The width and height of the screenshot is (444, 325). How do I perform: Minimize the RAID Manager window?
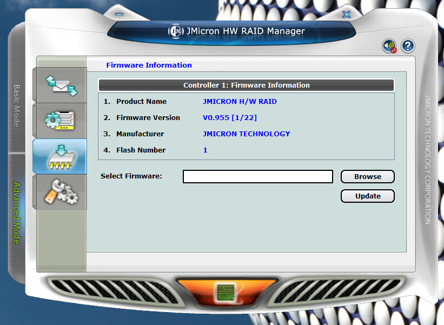click(x=119, y=14)
